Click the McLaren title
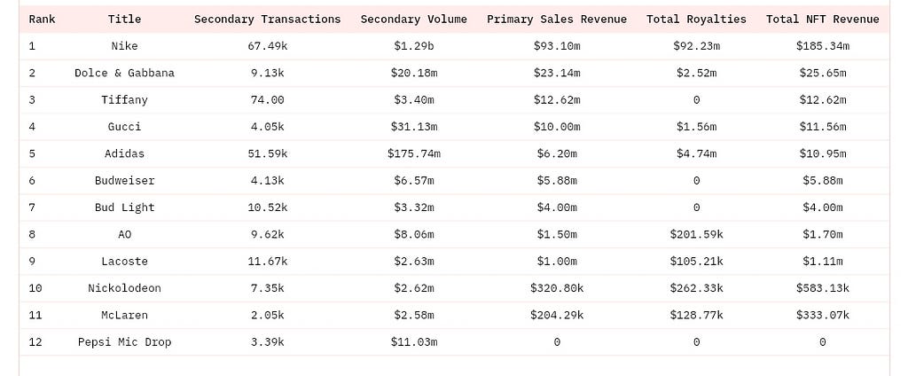Image resolution: width=908 pixels, height=376 pixels. point(124,315)
